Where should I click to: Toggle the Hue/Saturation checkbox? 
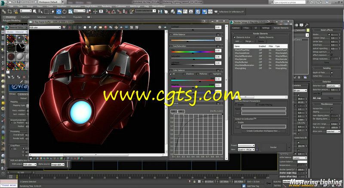pos(171,46)
